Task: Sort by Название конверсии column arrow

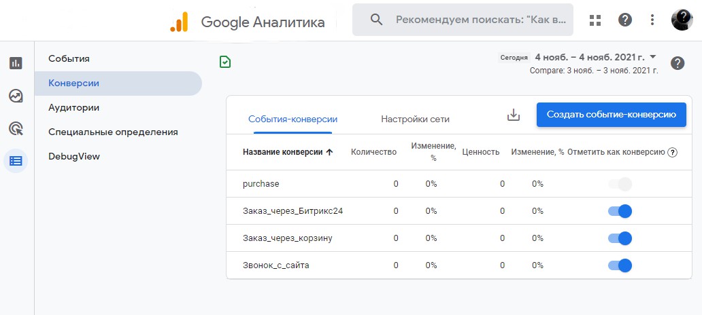Action: (330, 152)
